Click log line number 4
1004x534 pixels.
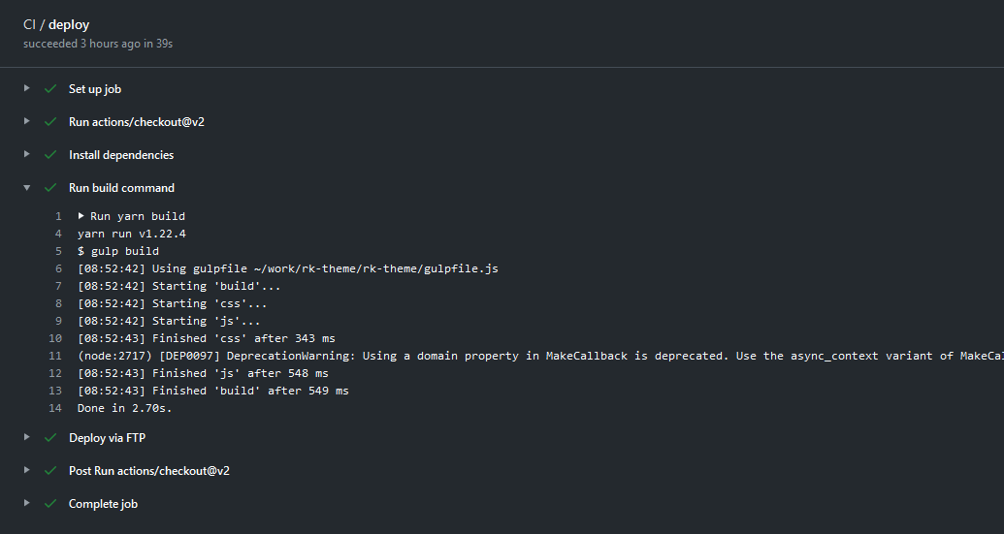point(58,234)
